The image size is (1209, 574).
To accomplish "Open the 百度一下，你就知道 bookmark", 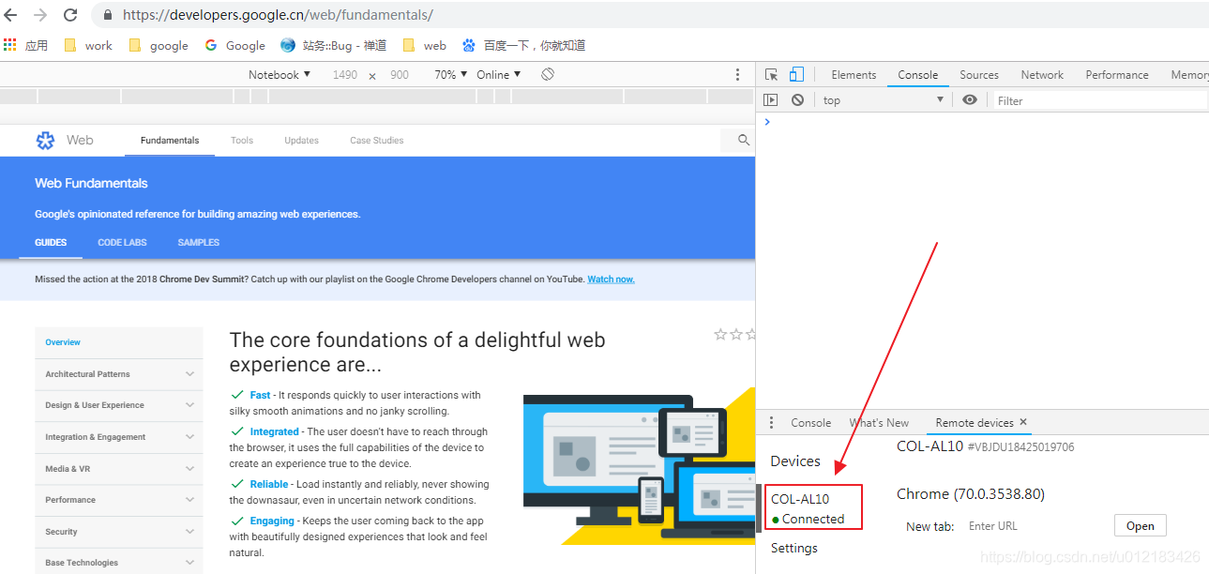I will click(x=524, y=45).
